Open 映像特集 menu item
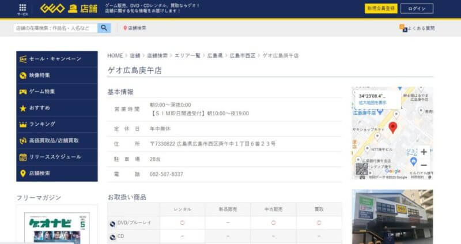461x244 pixels. pos(57,76)
